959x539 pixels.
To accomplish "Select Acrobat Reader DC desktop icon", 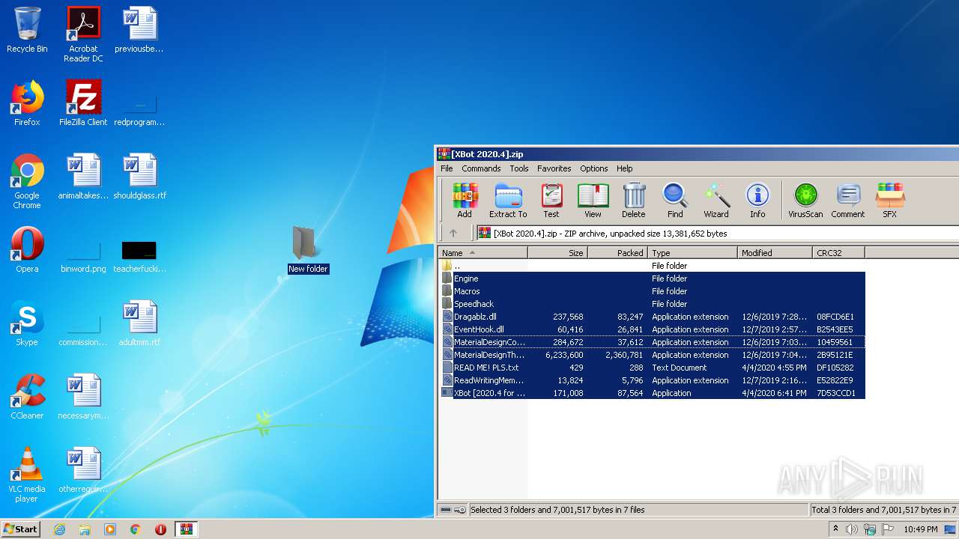I will point(83,34).
